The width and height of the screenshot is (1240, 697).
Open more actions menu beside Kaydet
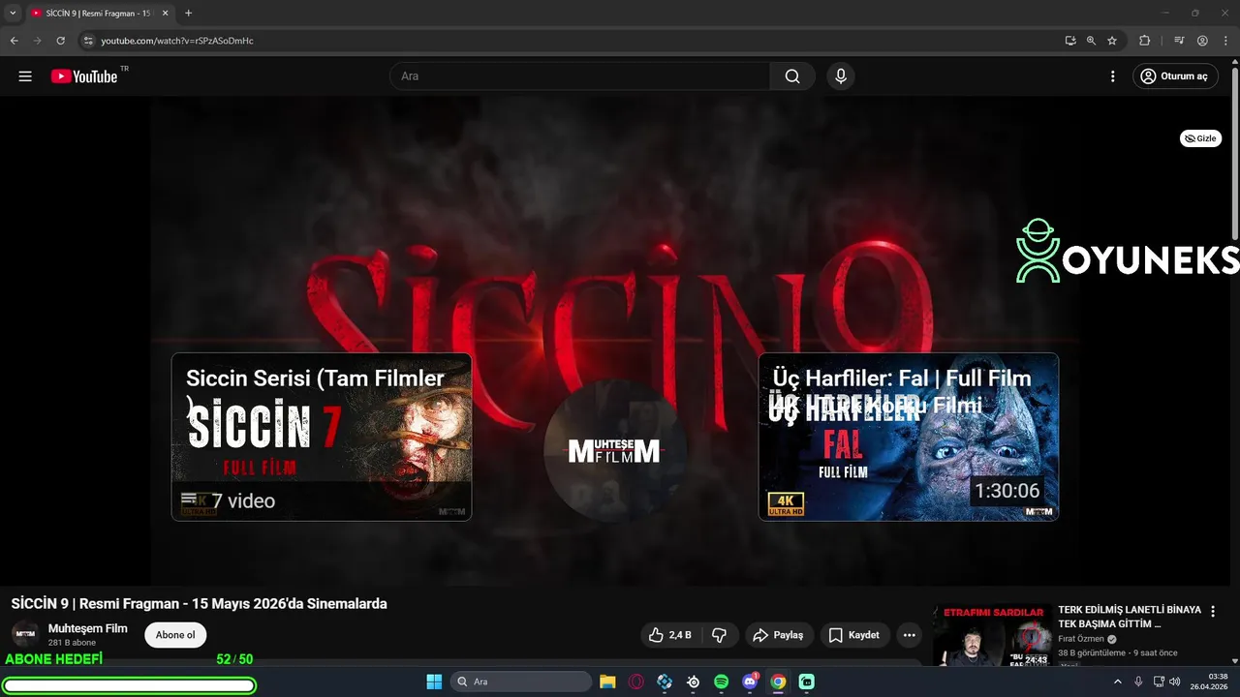[x=909, y=635]
